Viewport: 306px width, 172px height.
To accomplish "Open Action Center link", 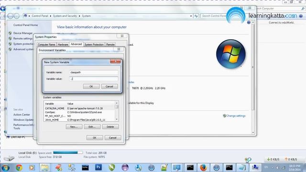I will point(22,115).
